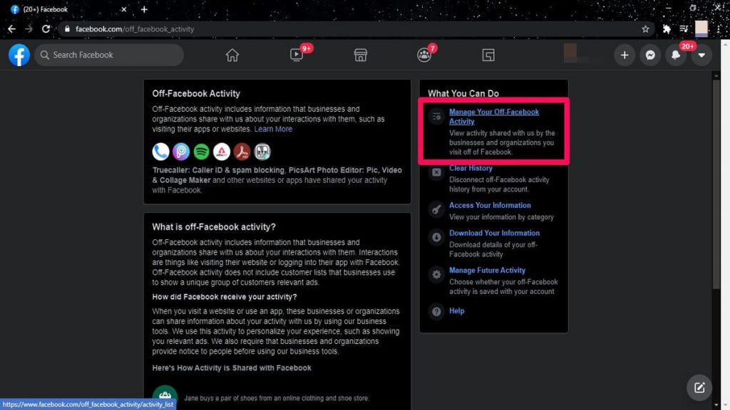
Task: Select the Home icon
Action: pos(232,55)
